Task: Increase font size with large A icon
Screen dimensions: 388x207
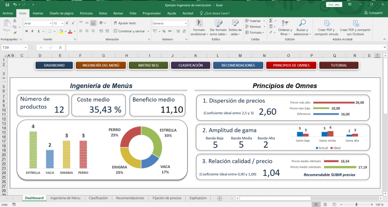Action: pyautogui.click(x=67, y=23)
